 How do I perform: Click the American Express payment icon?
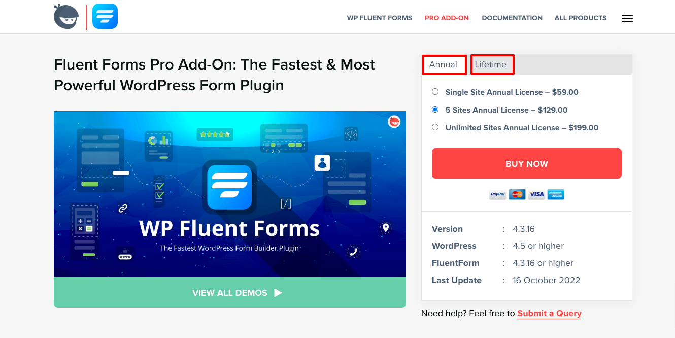click(x=556, y=194)
